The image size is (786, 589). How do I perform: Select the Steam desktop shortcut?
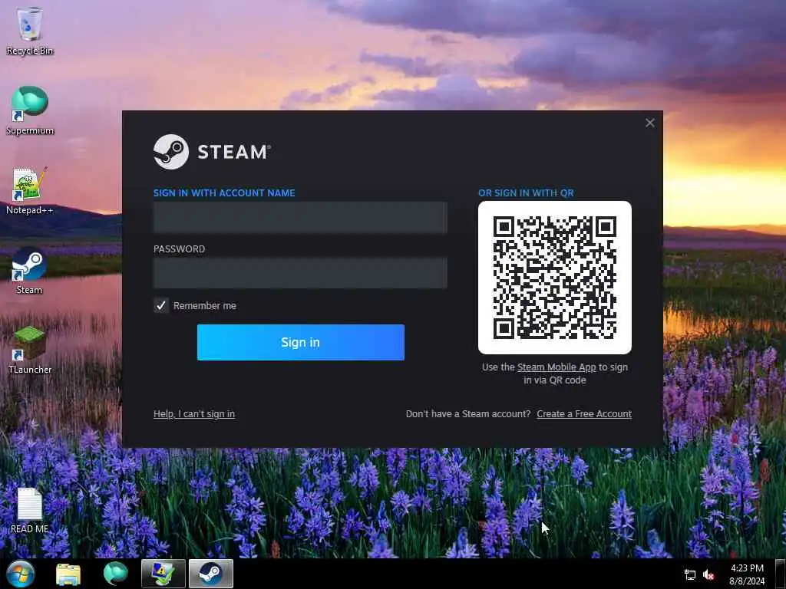pos(29,271)
